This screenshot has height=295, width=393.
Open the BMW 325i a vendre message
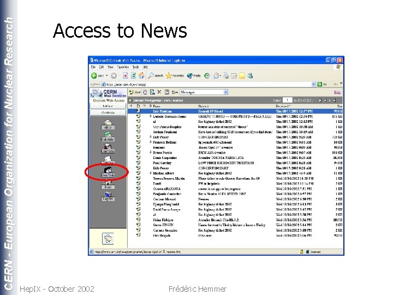[235, 152]
